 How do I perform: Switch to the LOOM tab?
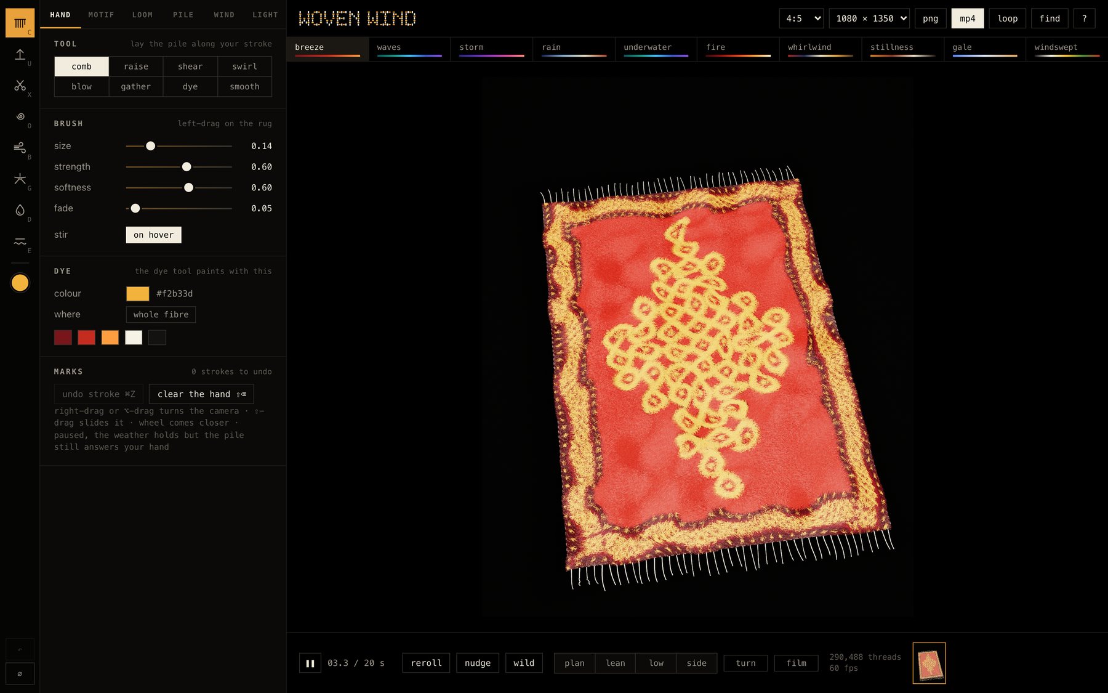[x=142, y=15]
